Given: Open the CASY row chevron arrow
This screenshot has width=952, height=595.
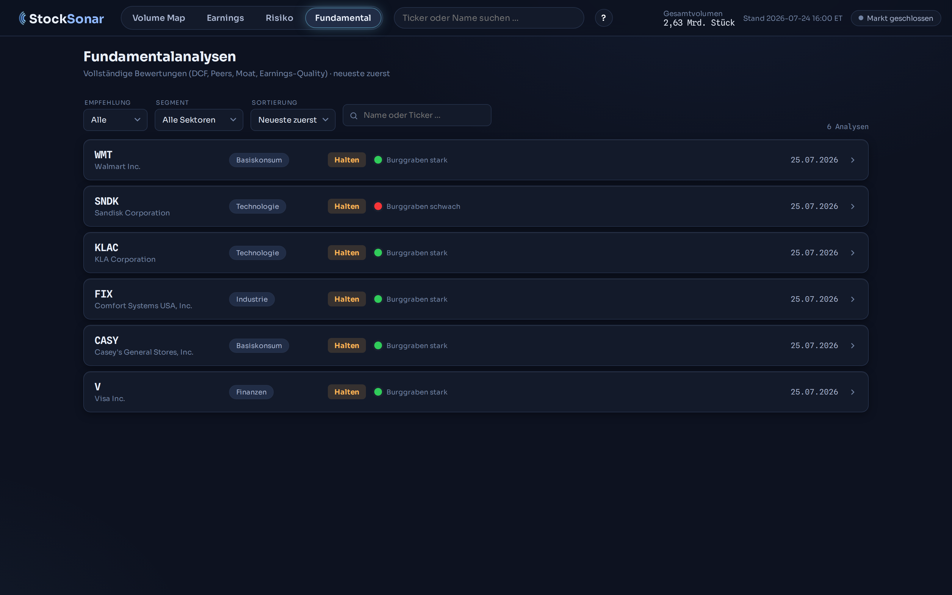Looking at the screenshot, I should tap(852, 345).
